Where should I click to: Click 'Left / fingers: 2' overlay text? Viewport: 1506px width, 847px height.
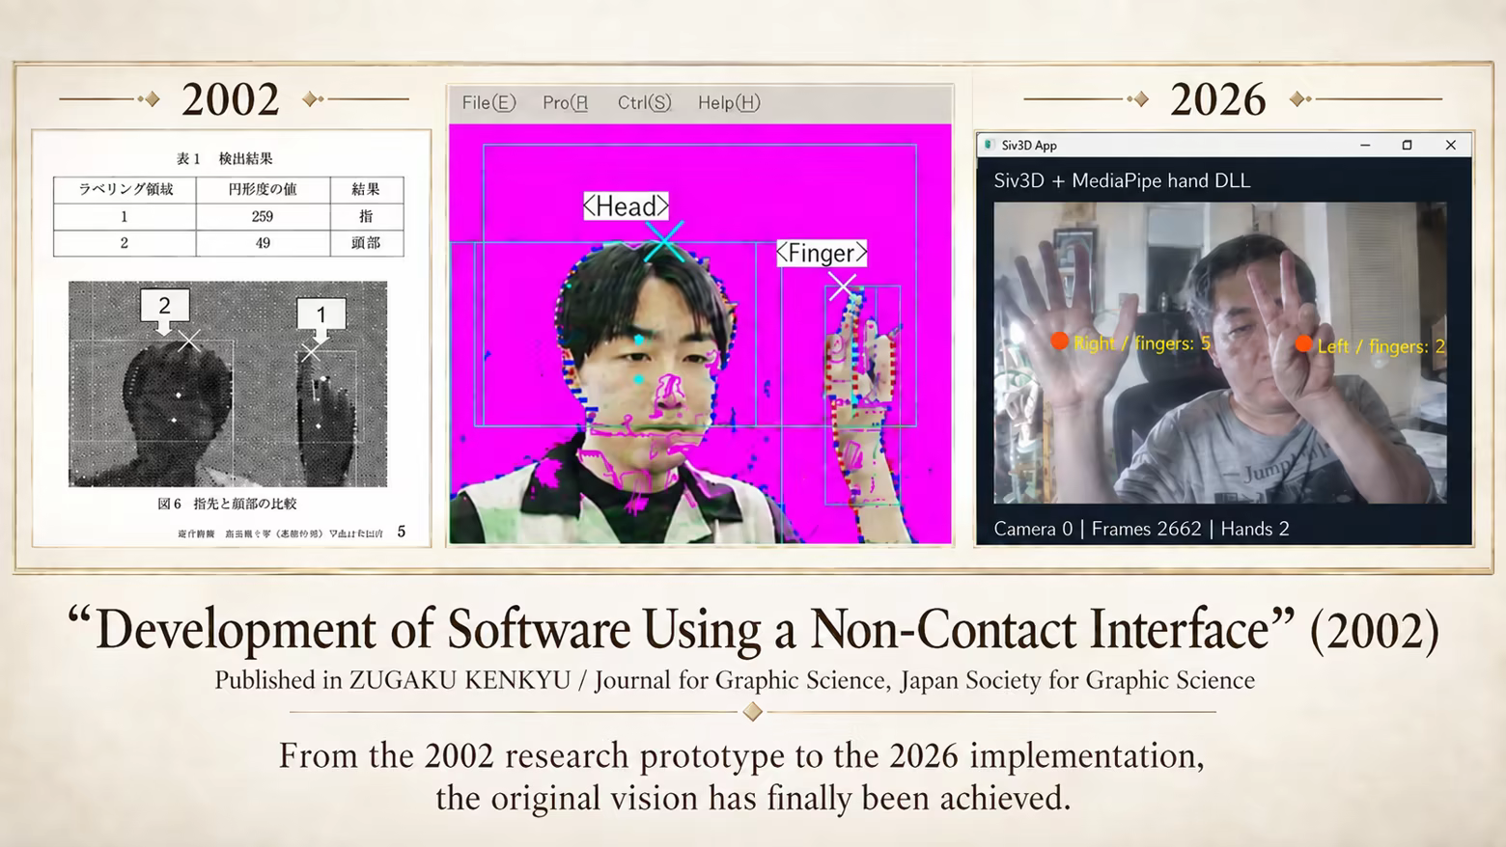click(x=1380, y=346)
